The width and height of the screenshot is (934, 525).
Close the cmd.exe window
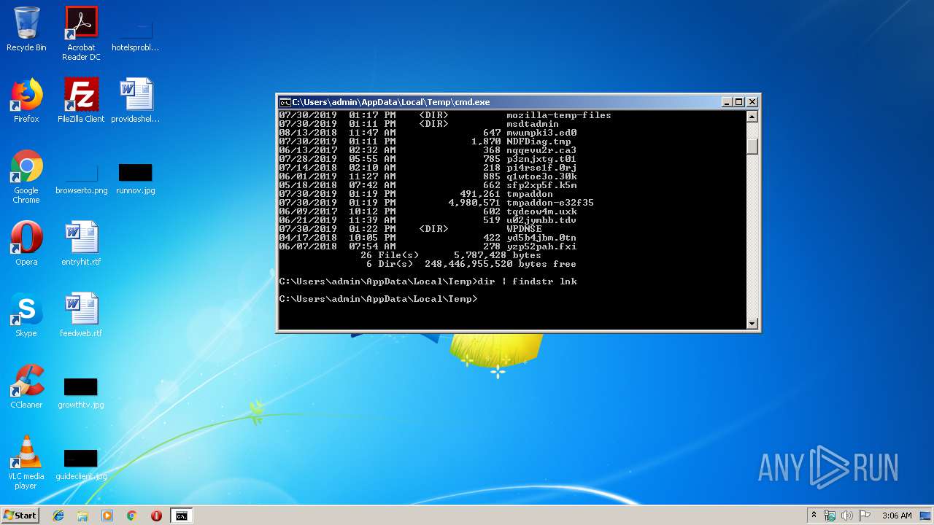(x=752, y=102)
